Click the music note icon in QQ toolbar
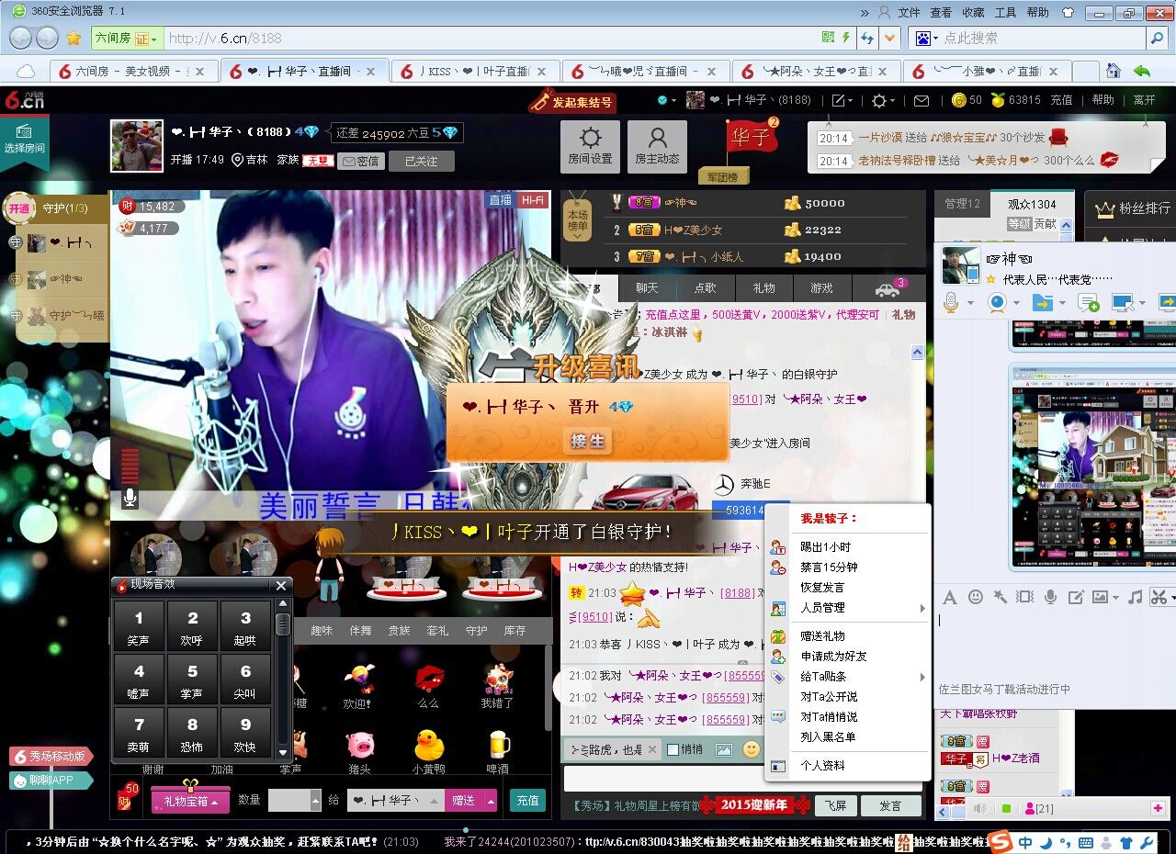This screenshot has height=854, width=1176. pyautogui.click(x=1135, y=597)
